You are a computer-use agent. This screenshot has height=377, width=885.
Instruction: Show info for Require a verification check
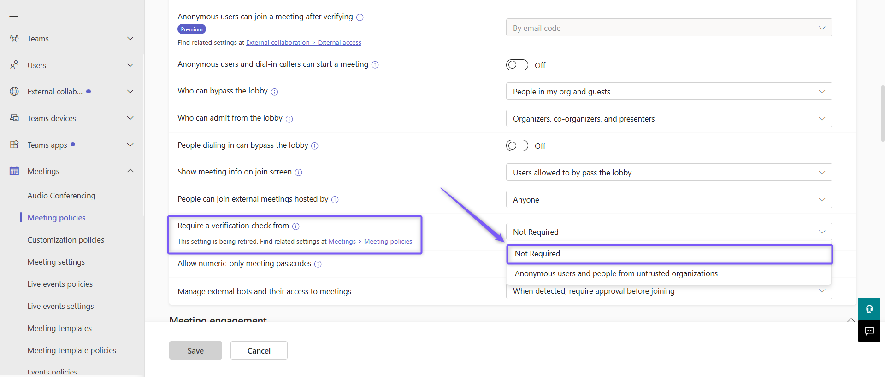[296, 226]
